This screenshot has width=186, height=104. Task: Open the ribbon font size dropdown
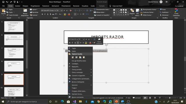tap(62, 10)
